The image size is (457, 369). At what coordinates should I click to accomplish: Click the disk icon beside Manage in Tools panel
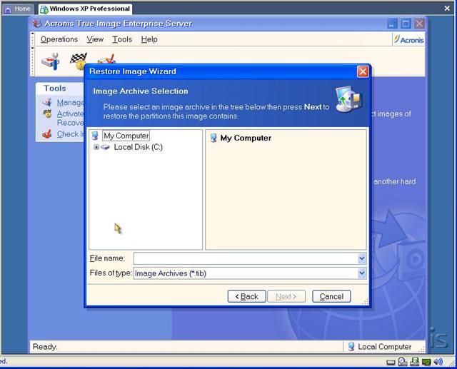47,102
